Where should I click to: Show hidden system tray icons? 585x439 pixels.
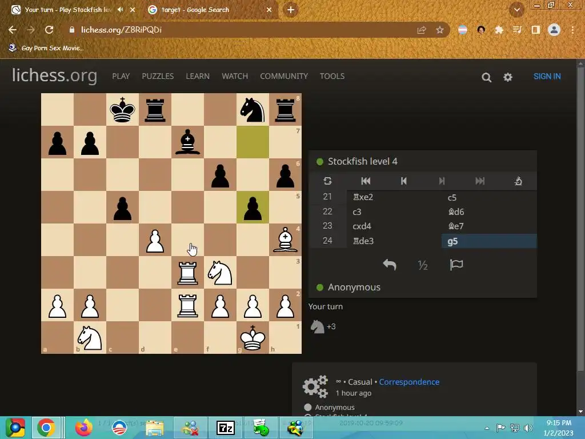[x=487, y=428]
